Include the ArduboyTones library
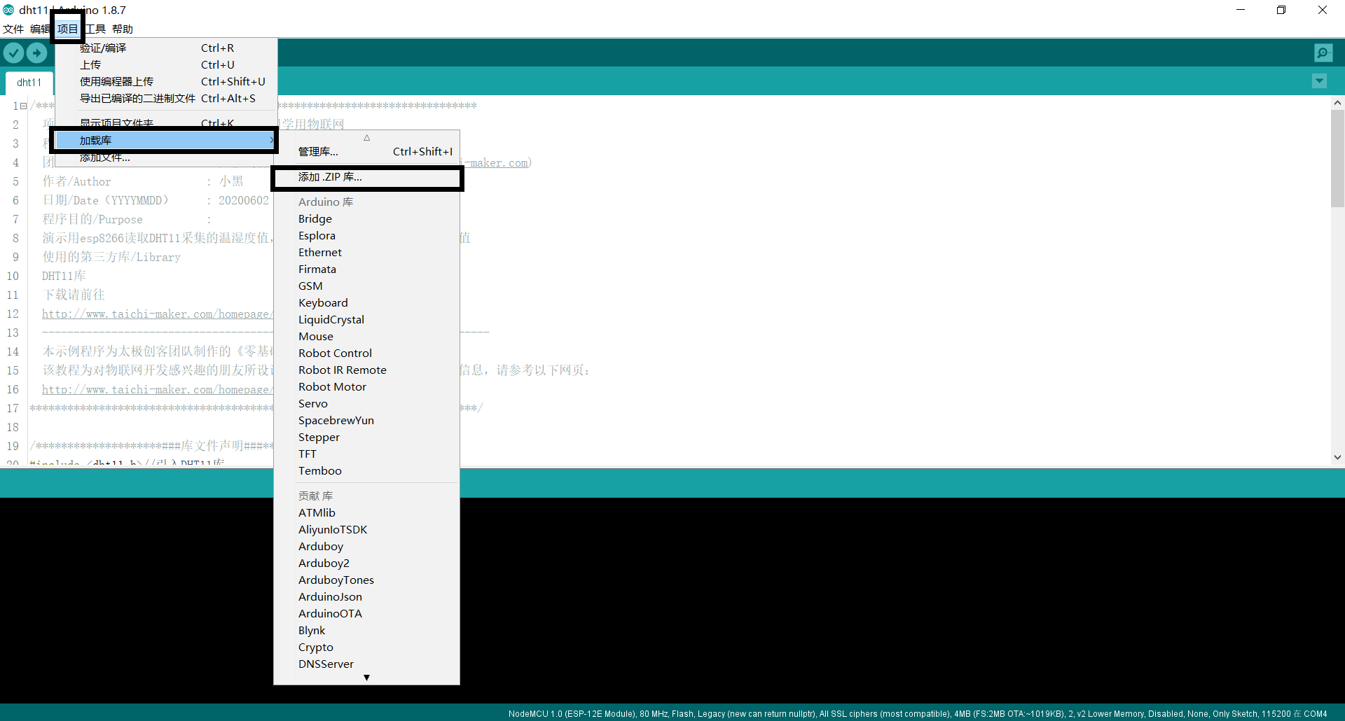Screen dimensions: 1345x721 (366, 580)
